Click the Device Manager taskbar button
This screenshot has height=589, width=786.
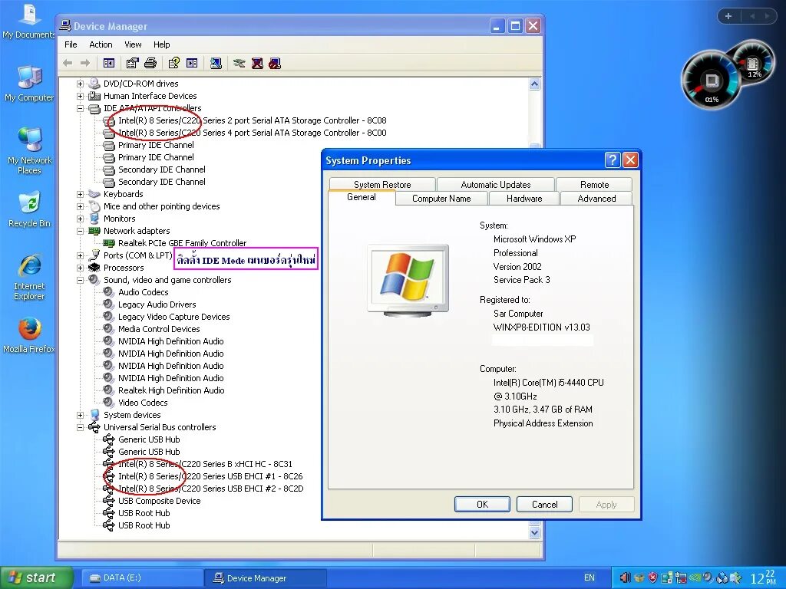click(266, 578)
